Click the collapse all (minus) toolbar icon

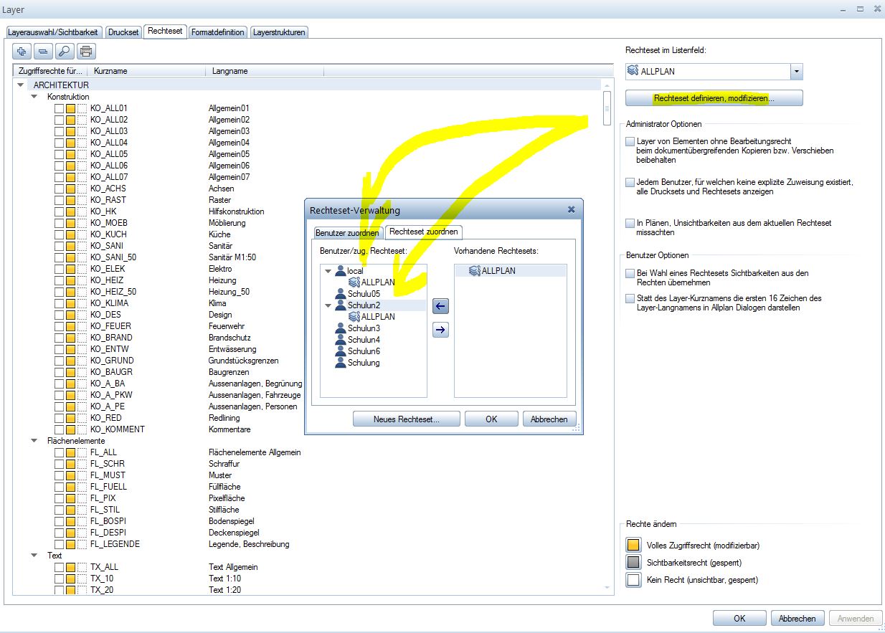(43, 51)
